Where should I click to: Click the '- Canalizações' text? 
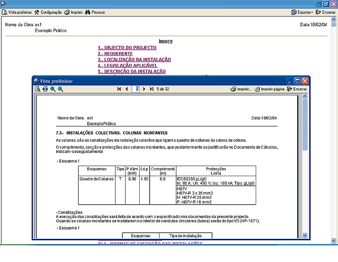tap(69, 213)
